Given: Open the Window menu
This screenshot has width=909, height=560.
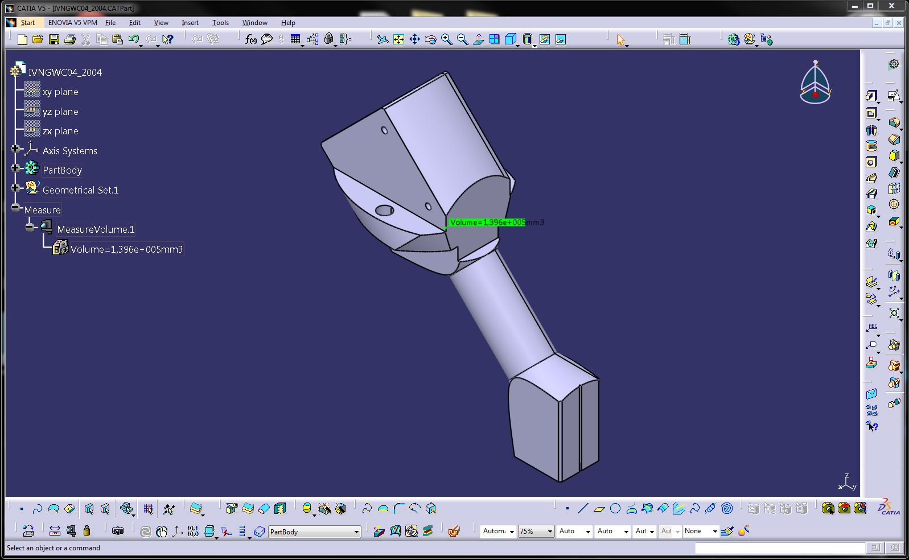Looking at the screenshot, I should pos(254,23).
